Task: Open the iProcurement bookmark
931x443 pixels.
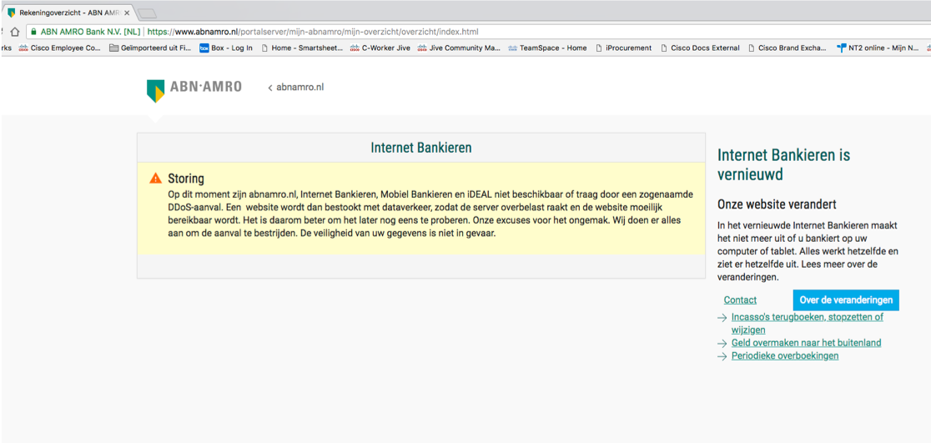Action: [623, 48]
